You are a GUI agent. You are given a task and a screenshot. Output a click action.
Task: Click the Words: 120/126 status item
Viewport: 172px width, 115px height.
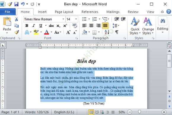coord(37,112)
